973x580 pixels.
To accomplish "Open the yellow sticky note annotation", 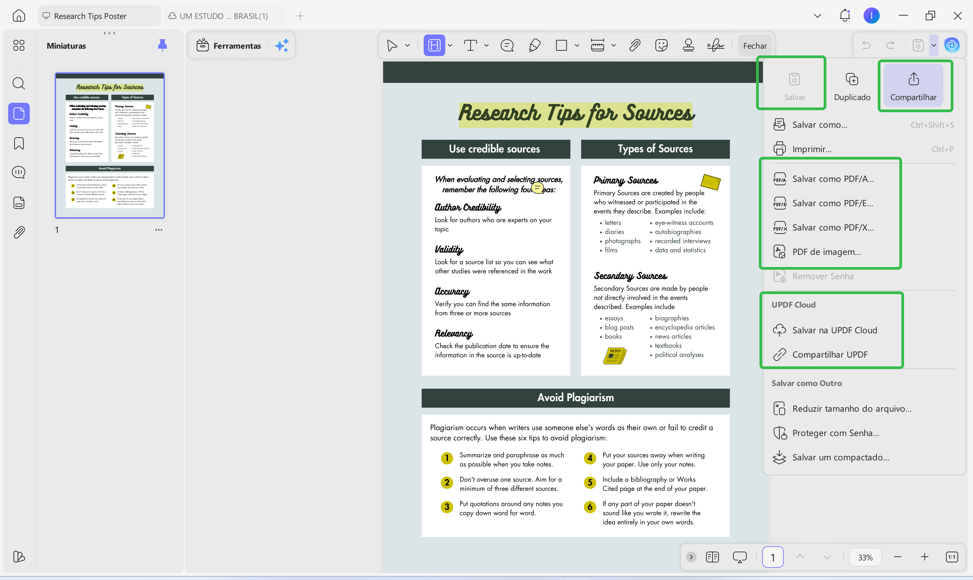I will (538, 188).
